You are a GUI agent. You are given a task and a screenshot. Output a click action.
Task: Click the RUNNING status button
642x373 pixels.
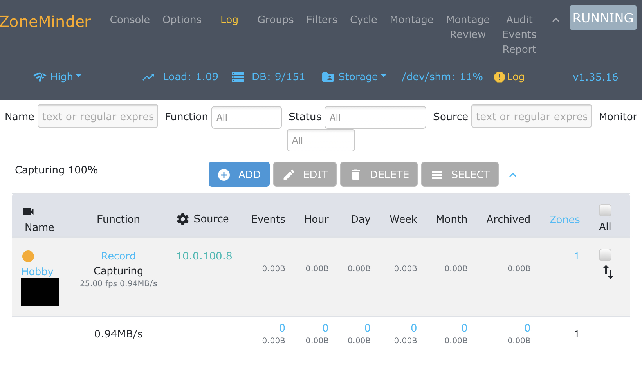click(x=603, y=18)
